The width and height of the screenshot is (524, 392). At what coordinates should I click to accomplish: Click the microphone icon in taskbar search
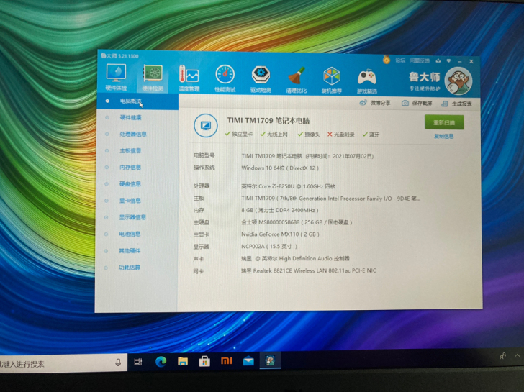pyautogui.click(x=118, y=363)
